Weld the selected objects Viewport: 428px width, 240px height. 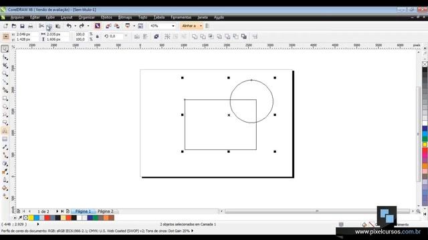tap(195, 37)
